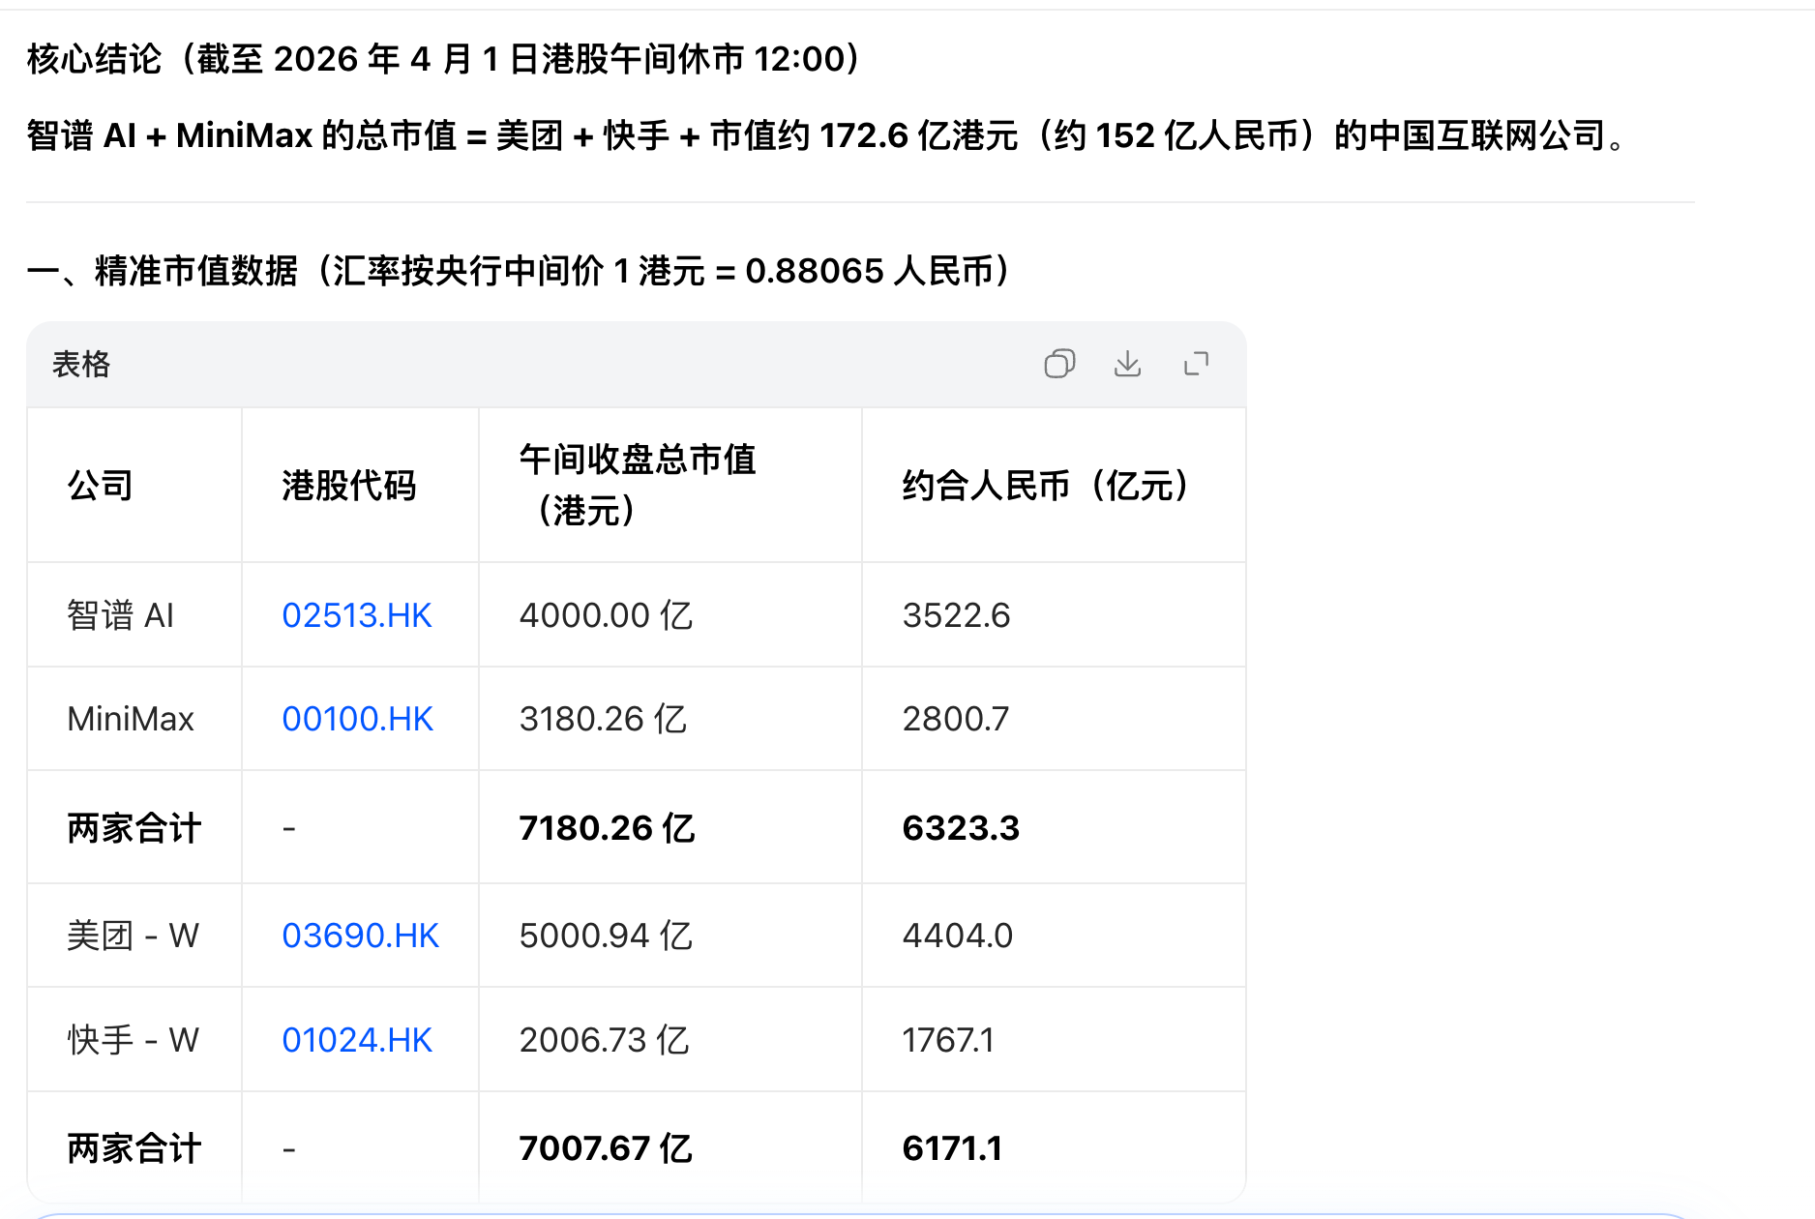
Task: Click the 4000.00 亿 market cap value
Action: tap(606, 615)
